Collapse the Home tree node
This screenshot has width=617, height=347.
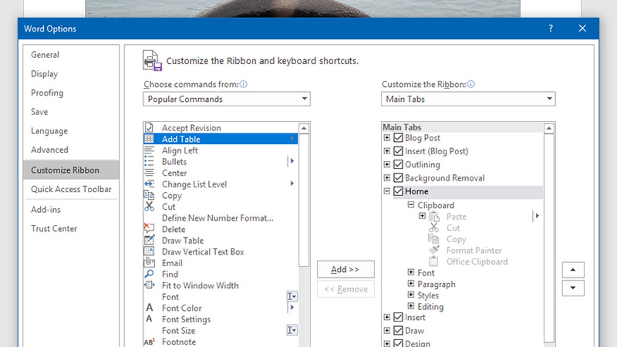tap(387, 191)
